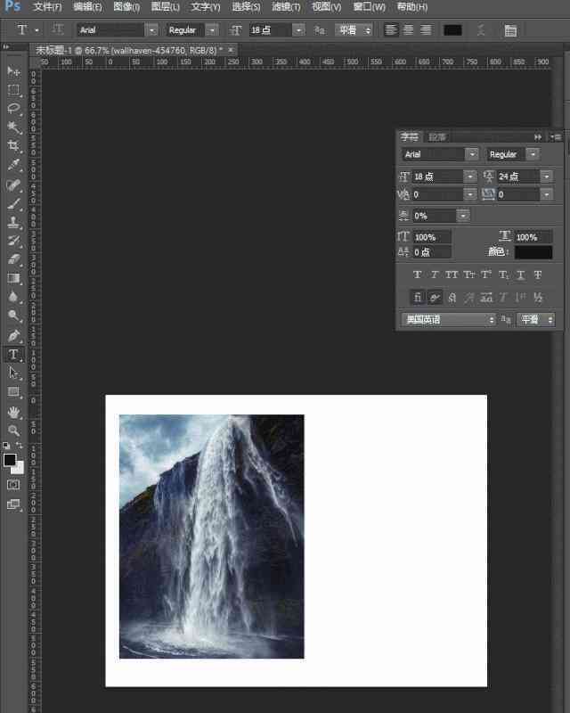Toggle All Caps in Character panel
This screenshot has width=570, height=713.
click(452, 275)
